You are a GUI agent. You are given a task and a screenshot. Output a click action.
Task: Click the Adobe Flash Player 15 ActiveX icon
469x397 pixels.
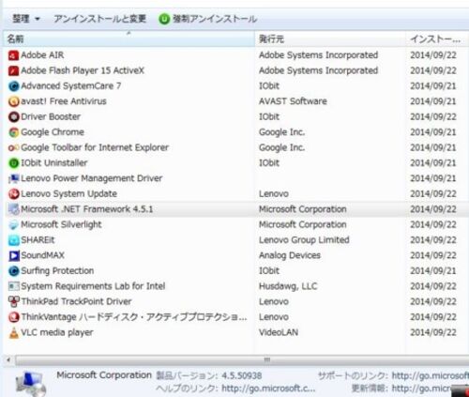(x=13, y=70)
